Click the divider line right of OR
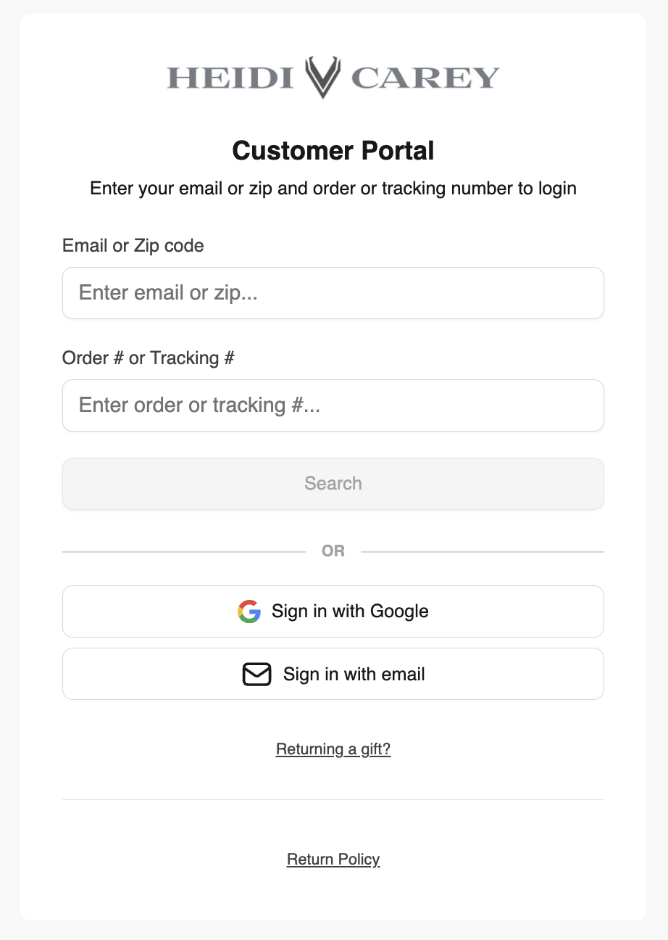This screenshot has width=668, height=940. (483, 552)
